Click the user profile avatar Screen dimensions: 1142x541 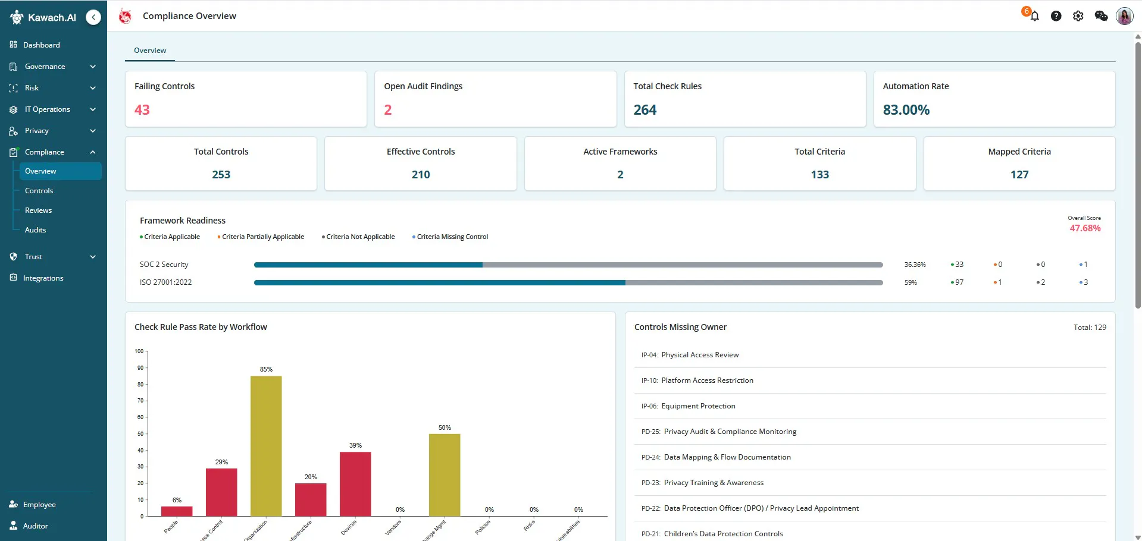pos(1124,16)
